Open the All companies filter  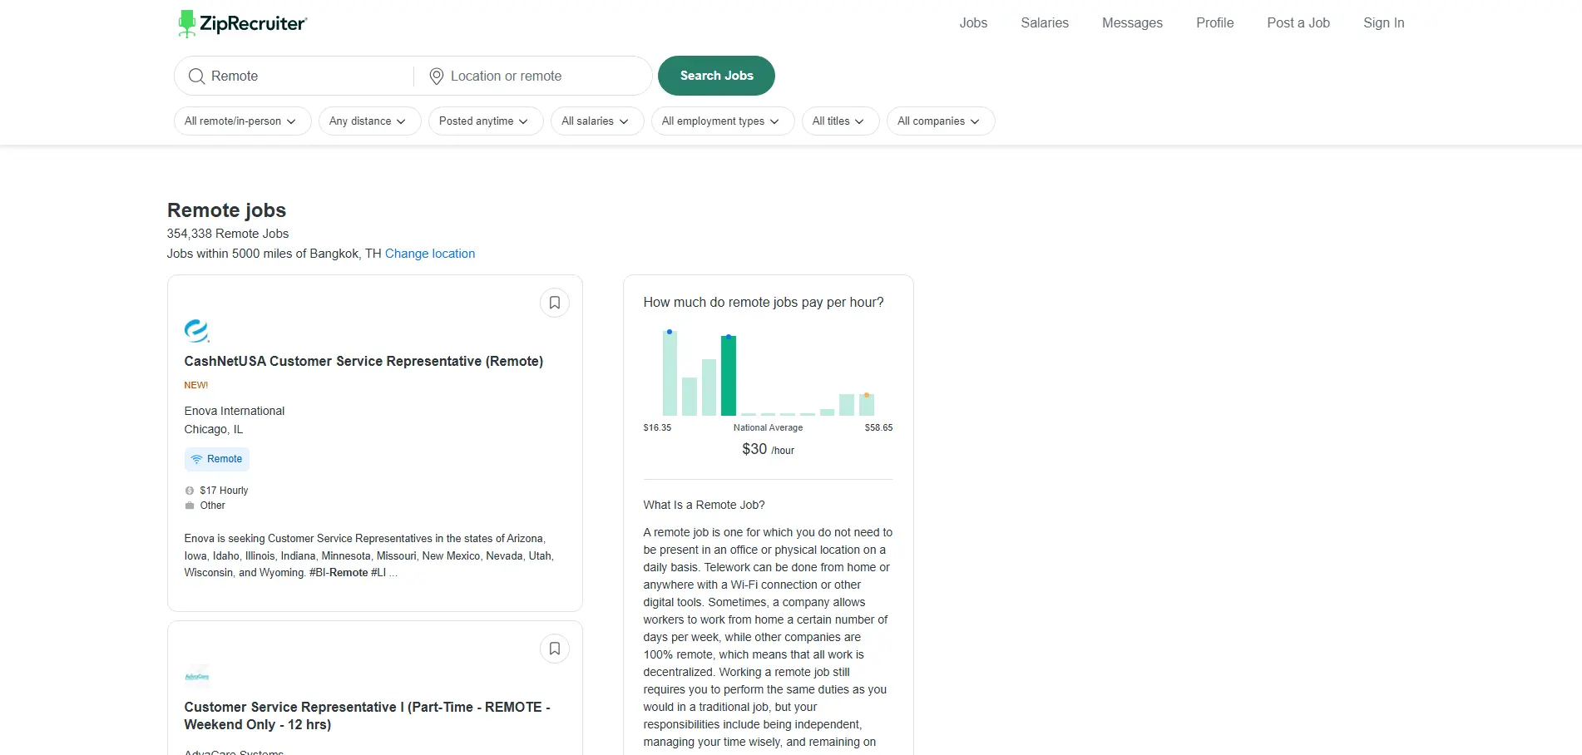coord(941,121)
